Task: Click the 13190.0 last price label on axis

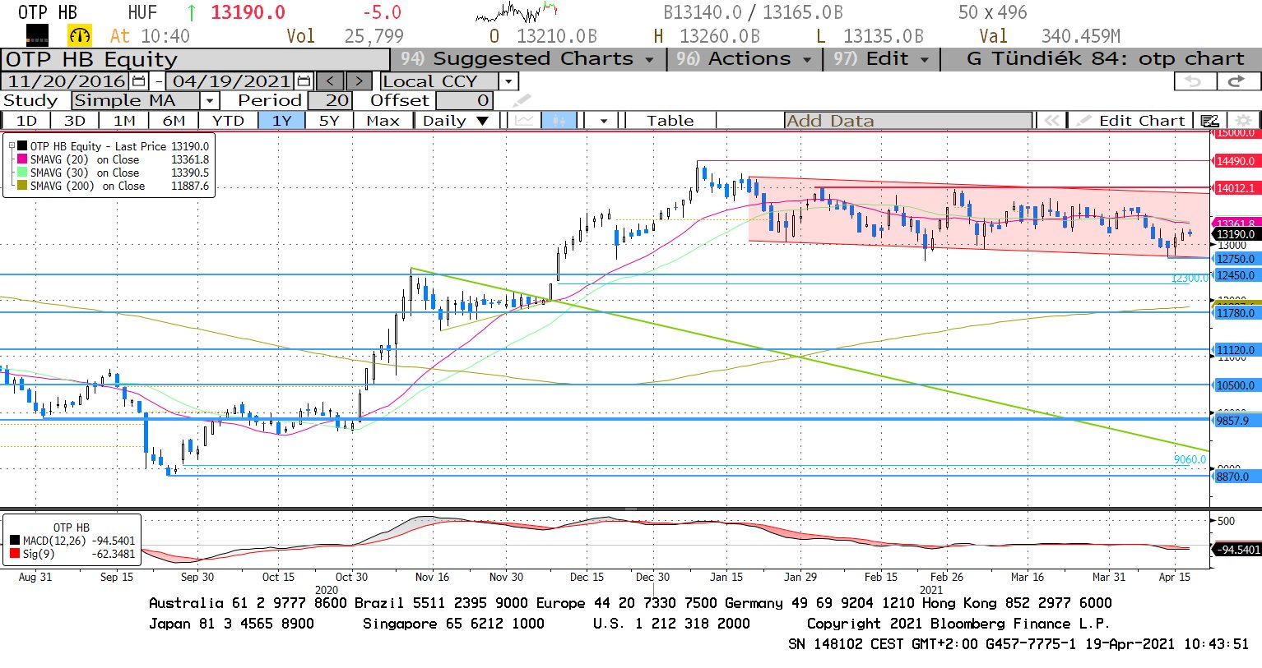Action: [x=1236, y=234]
